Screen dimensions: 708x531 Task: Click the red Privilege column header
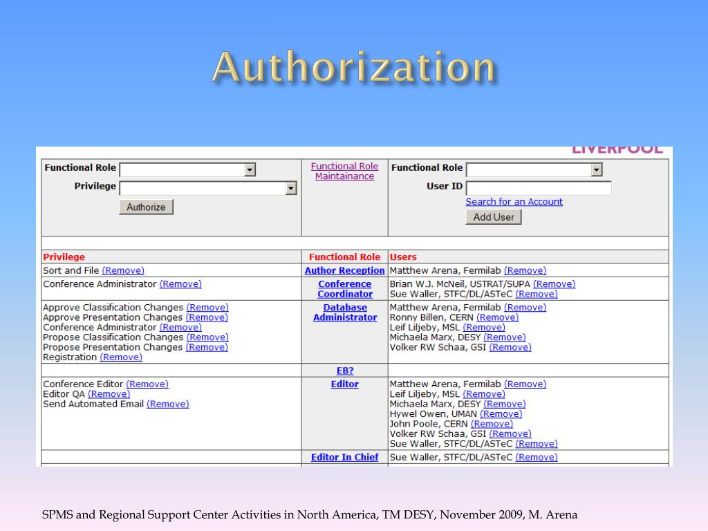click(x=64, y=257)
